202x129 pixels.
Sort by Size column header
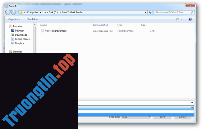[143, 25]
